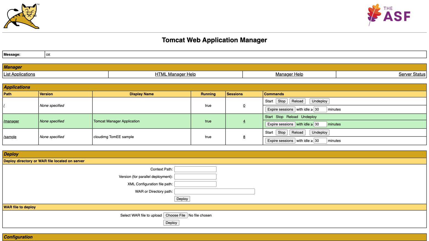Stop the /sample application
The image size is (429, 241).
pyautogui.click(x=282, y=133)
